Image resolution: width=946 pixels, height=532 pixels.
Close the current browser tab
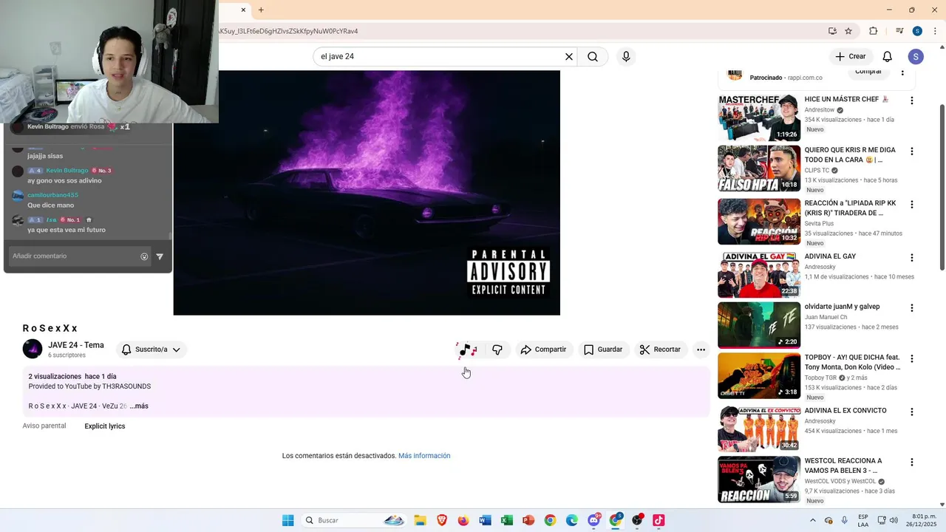tap(243, 10)
